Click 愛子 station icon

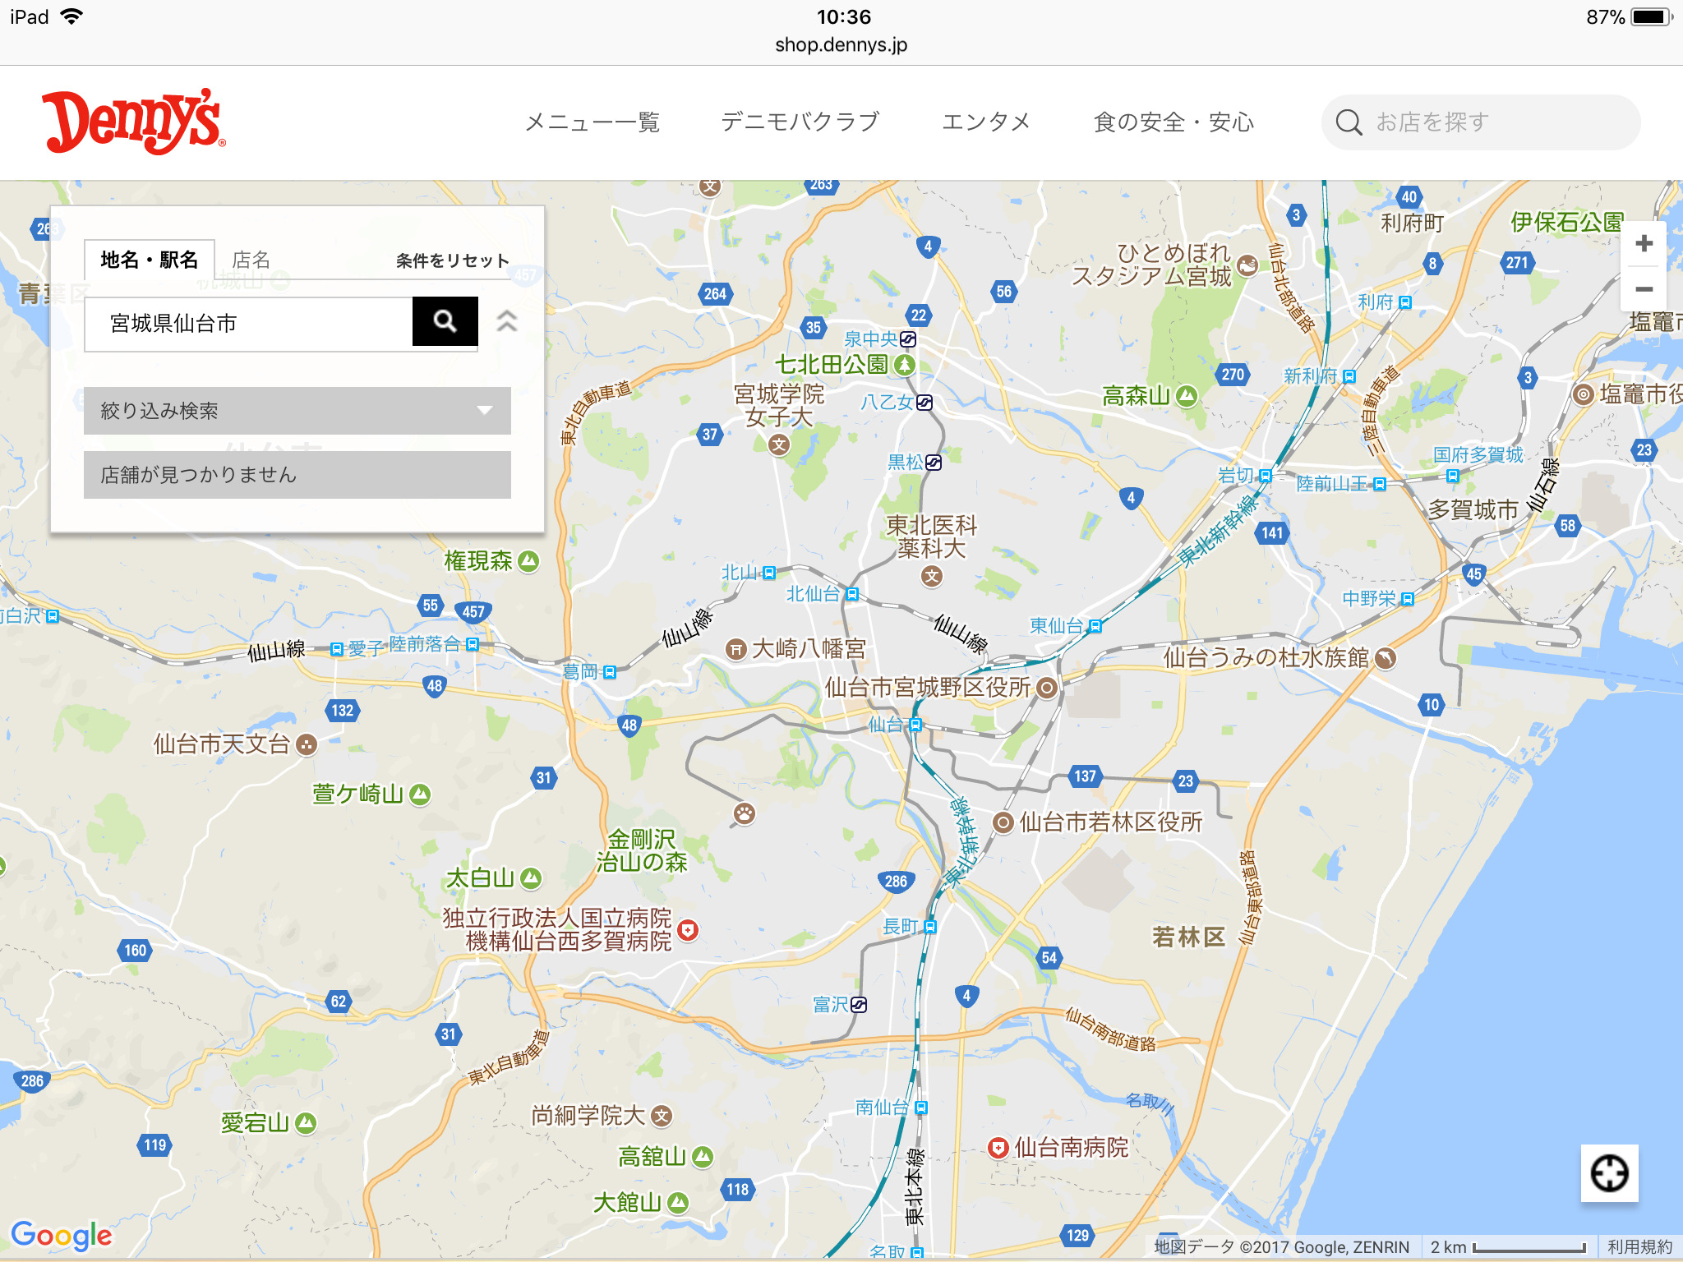[337, 649]
